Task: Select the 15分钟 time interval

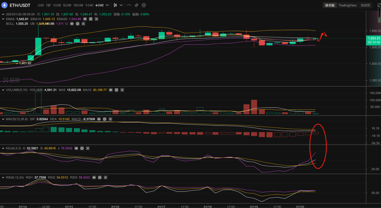Action: [x=78, y=5]
